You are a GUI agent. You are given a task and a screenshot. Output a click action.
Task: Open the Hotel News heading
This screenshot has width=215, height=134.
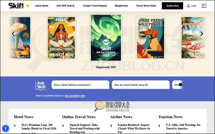tap(24, 117)
